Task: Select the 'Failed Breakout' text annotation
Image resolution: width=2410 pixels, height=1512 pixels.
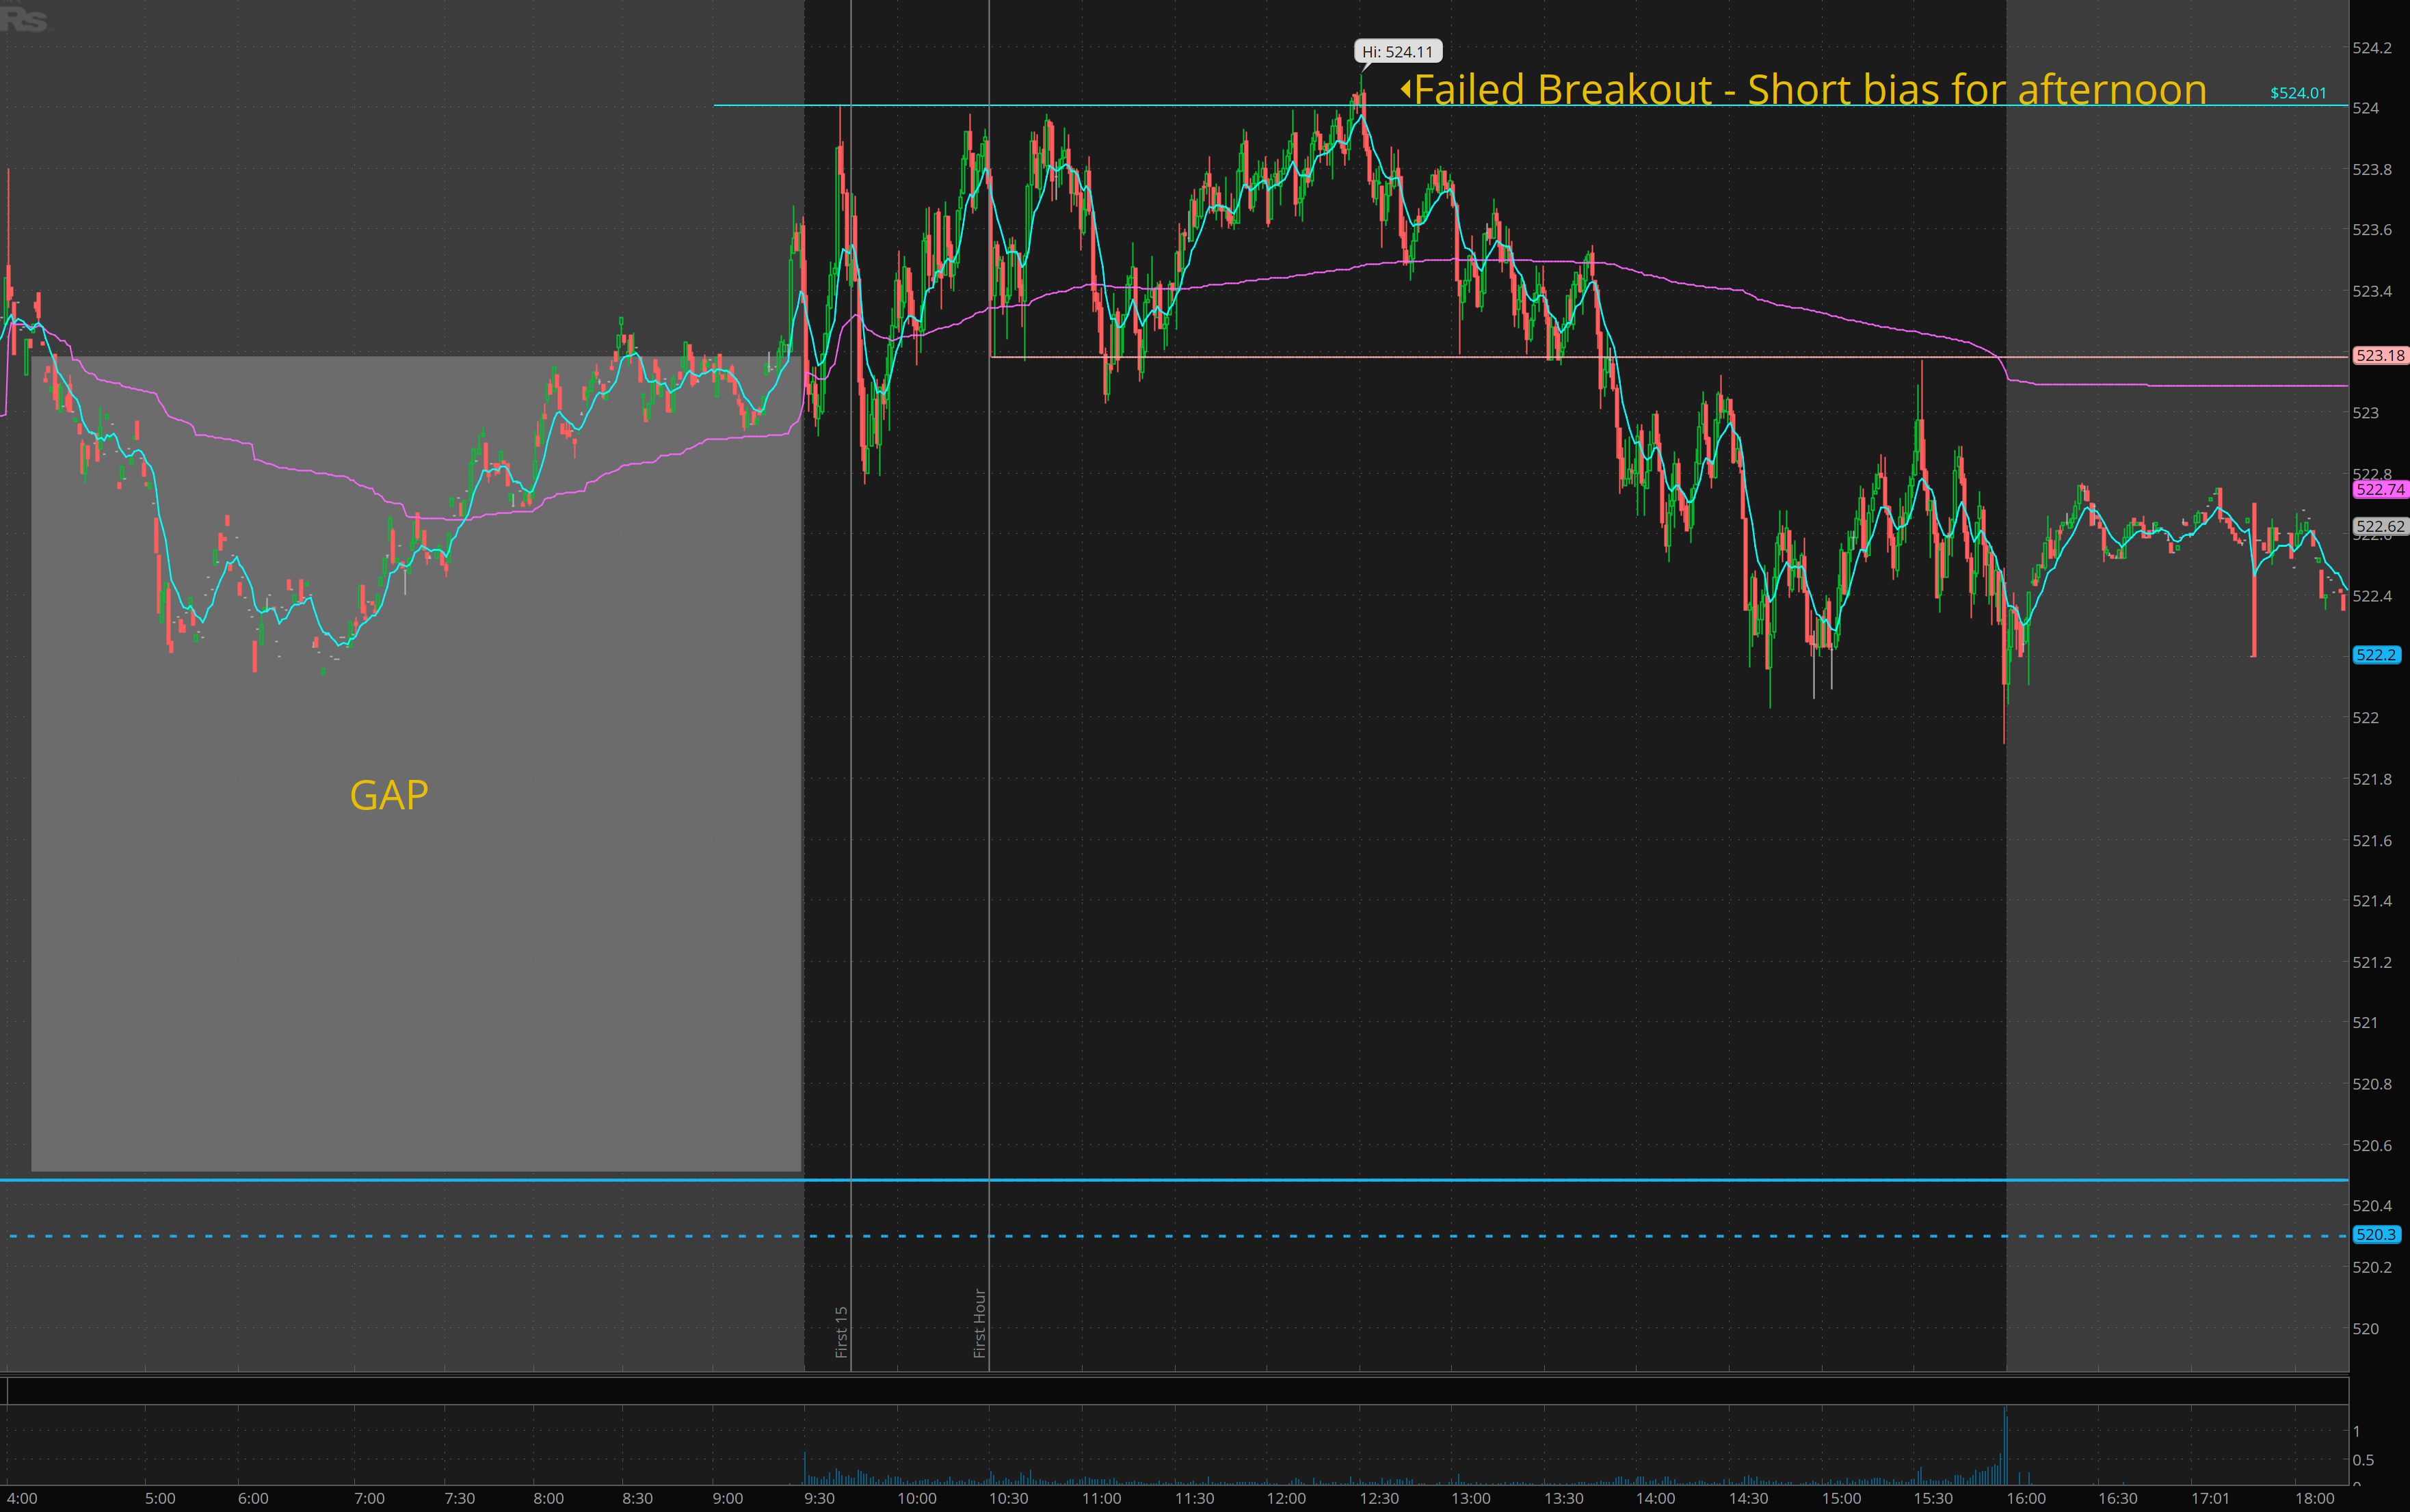Action: (x=1810, y=90)
